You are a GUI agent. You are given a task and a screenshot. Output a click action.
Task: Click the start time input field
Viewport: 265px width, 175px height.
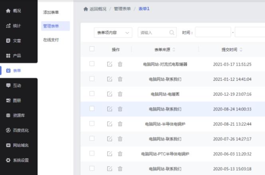(213, 33)
